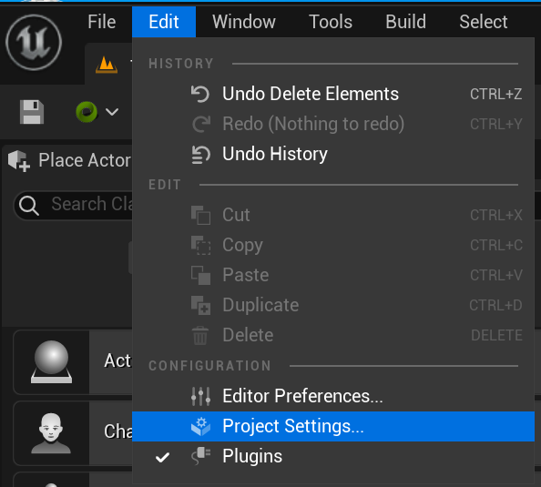Click the Editor Preferences sliders icon

pos(200,396)
